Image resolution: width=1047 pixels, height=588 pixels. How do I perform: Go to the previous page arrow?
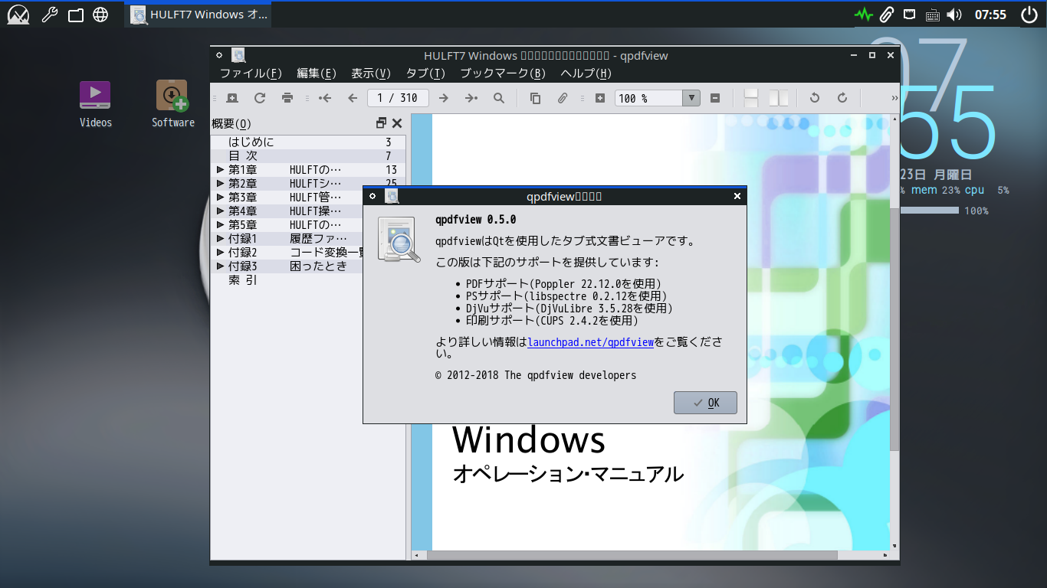(353, 98)
